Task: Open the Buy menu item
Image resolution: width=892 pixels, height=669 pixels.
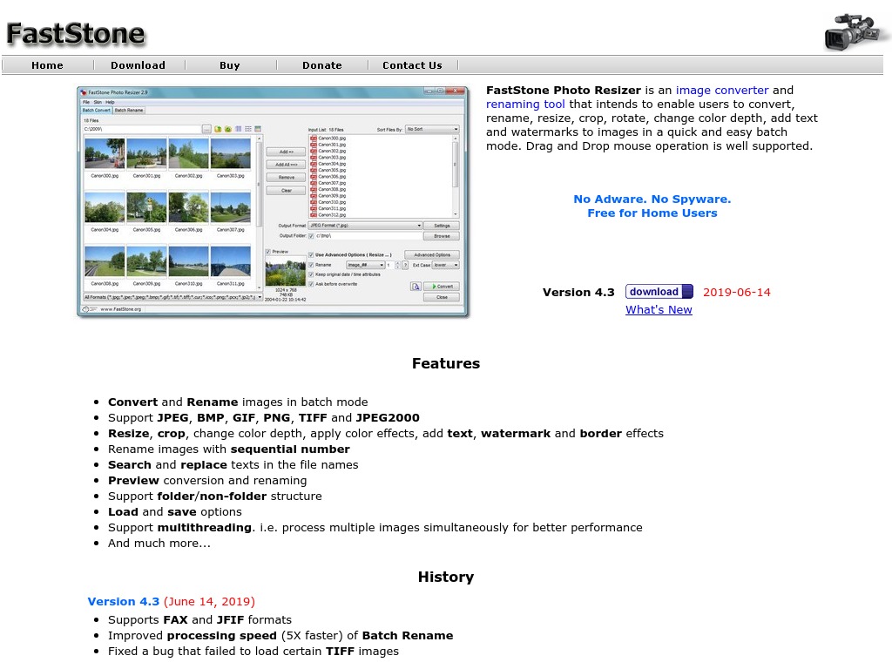Action: [x=230, y=65]
